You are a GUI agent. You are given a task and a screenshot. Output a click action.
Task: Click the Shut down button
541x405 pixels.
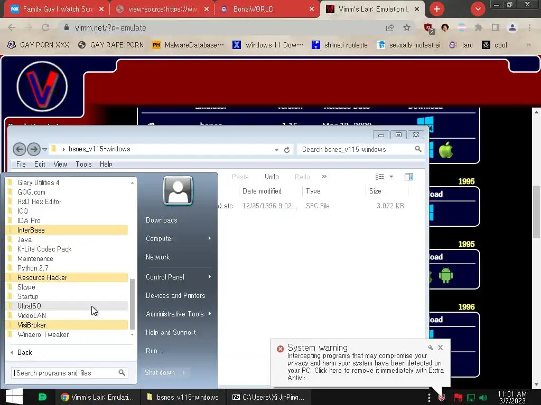point(160,373)
